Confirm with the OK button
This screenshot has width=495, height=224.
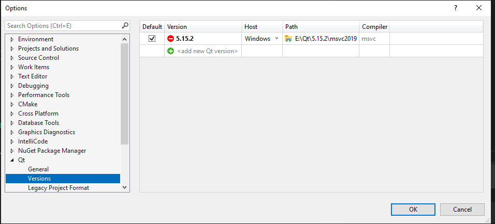point(413,210)
